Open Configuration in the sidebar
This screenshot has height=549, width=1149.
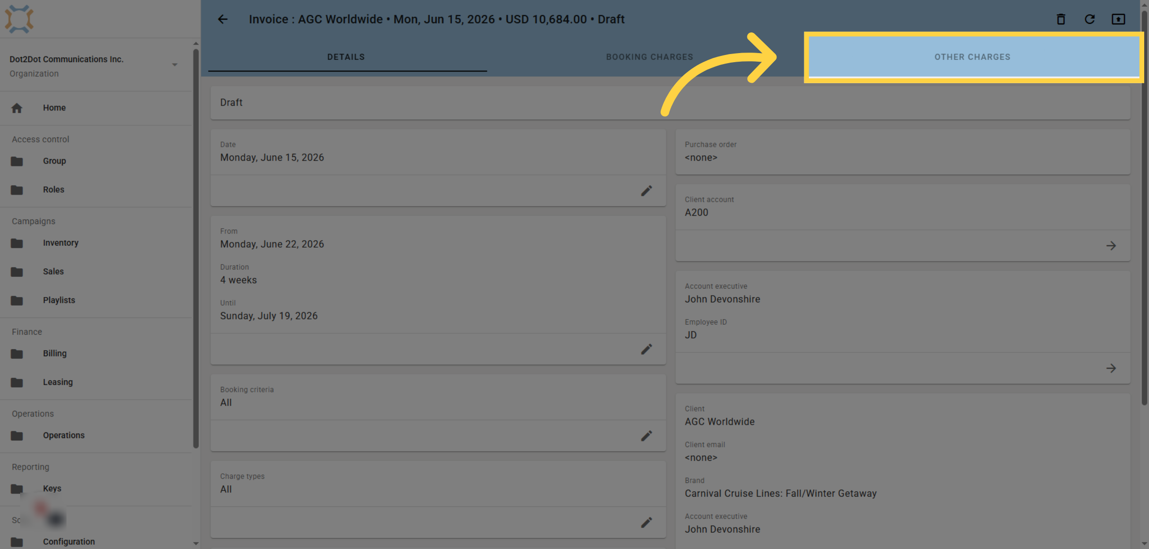tap(68, 542)
